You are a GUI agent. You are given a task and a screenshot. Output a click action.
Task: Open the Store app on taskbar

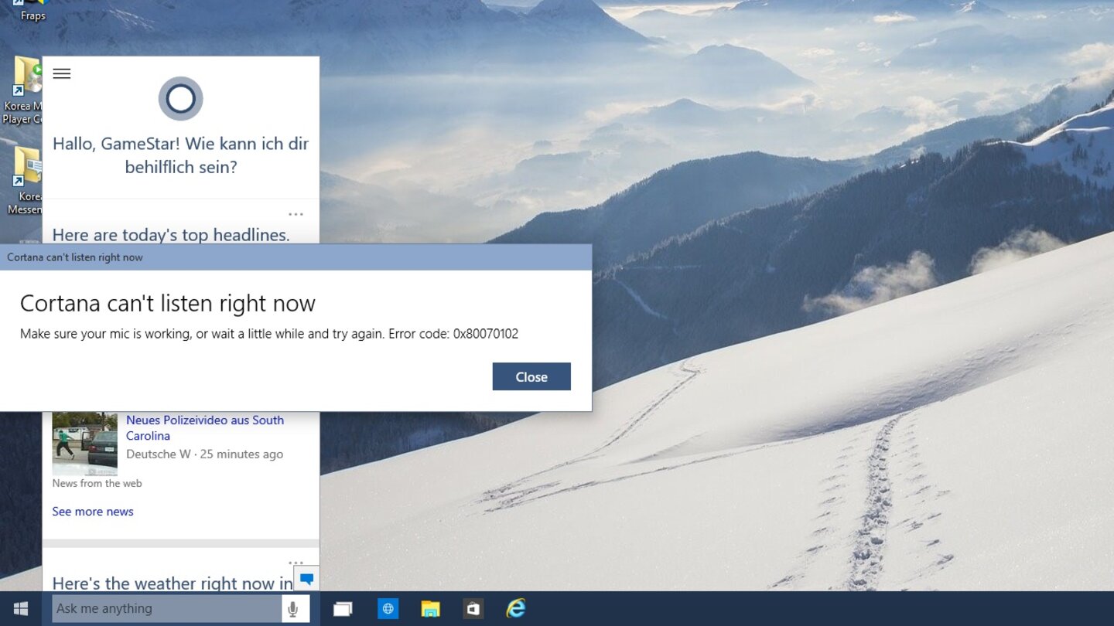click(473, 609)
